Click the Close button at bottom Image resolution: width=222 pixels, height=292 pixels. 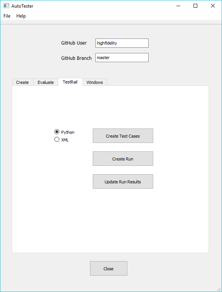(109, 268)
